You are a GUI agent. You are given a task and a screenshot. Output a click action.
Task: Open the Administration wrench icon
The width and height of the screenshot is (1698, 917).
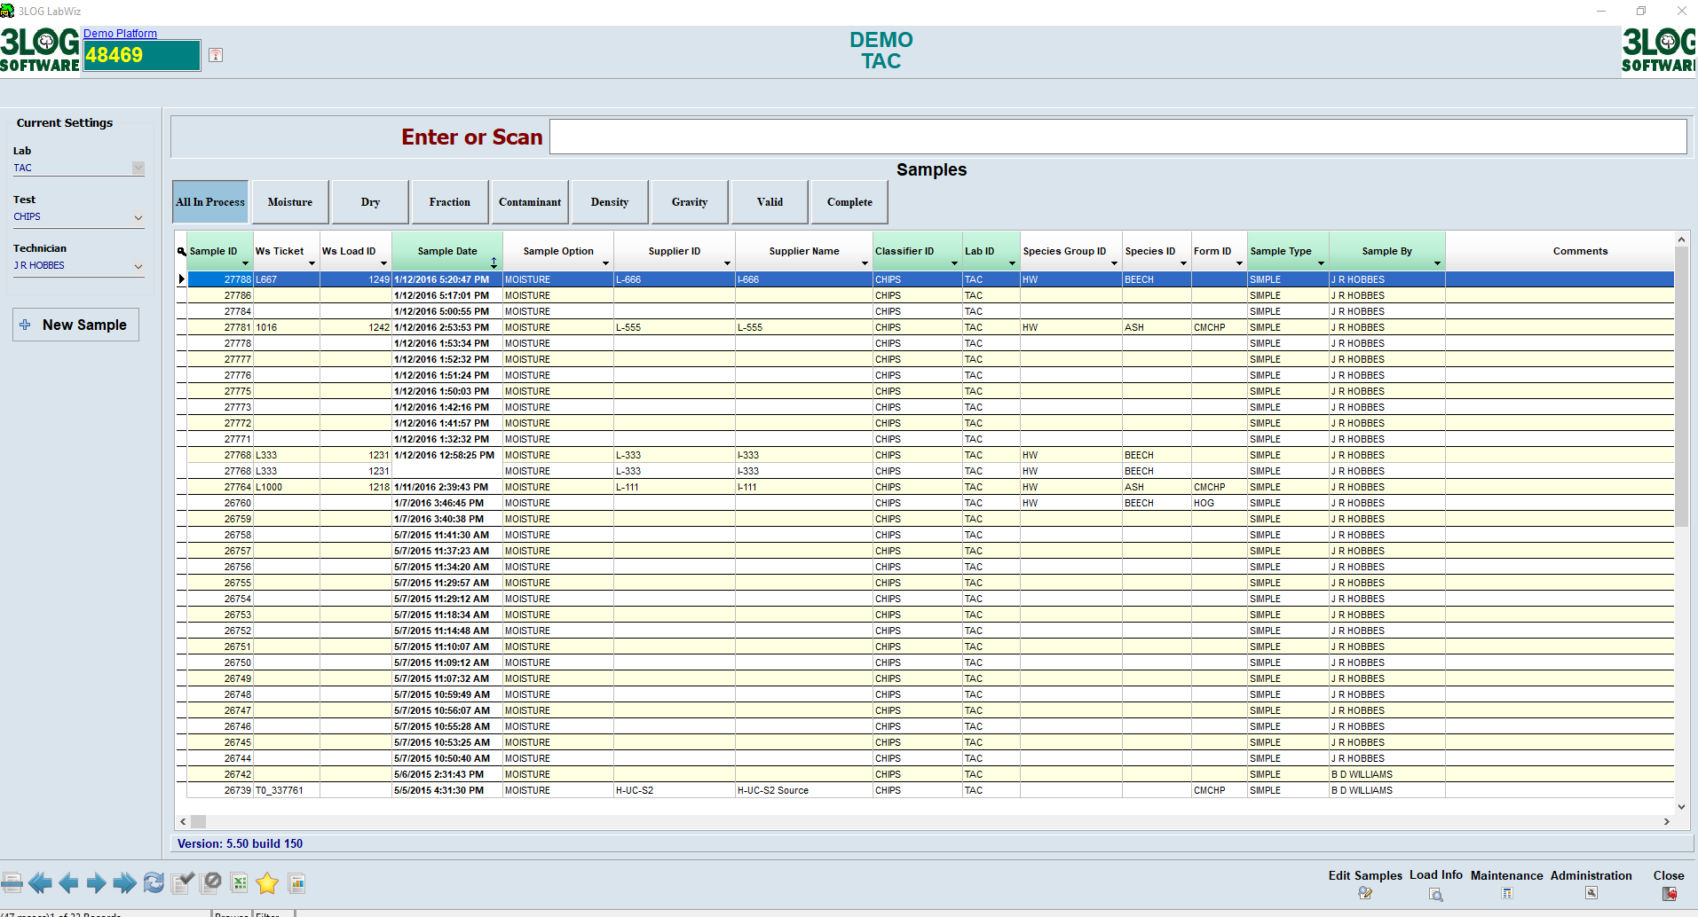pos(1591,893)
